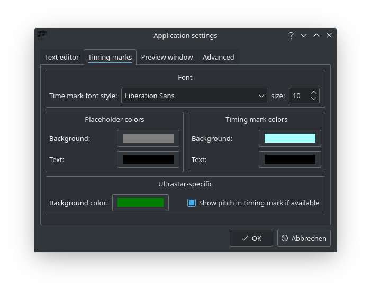Close the Application settings dialog
This screenshot has width=371, height=293.
tap(329, 36)
